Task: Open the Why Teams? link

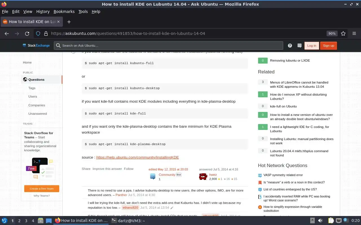Action: point(42,196)
